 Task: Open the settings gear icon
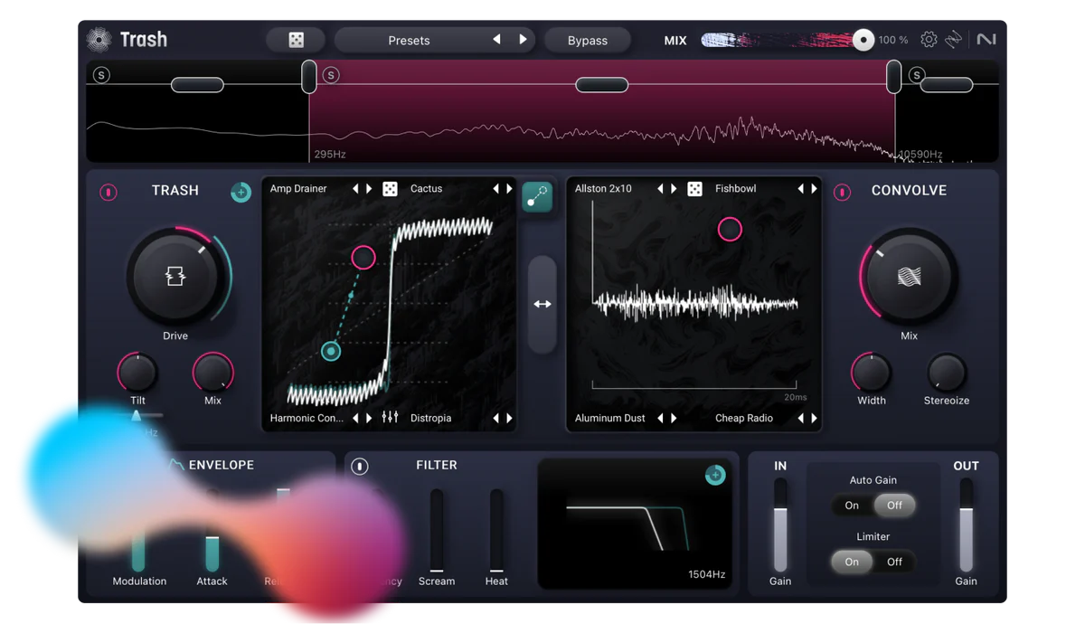point(929,40)
